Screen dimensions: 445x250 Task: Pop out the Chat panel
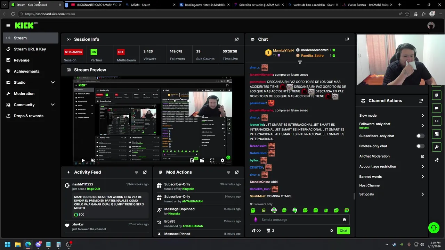coord(347,39)
